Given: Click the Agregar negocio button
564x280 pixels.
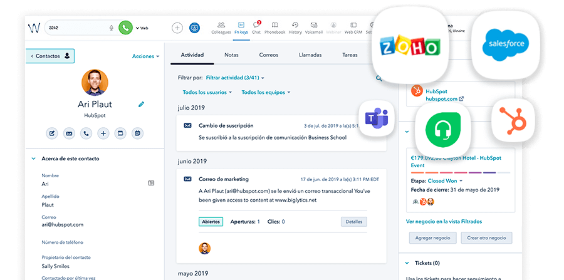Looking at the screenshot, I should pyautogui.click(x=432, y=238).
